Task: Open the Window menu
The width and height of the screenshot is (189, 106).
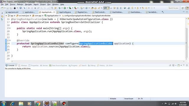Action: [x=55, y=4]
